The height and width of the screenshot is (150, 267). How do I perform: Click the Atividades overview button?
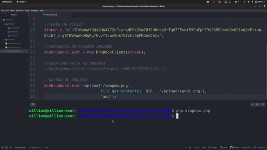[7, 2]
